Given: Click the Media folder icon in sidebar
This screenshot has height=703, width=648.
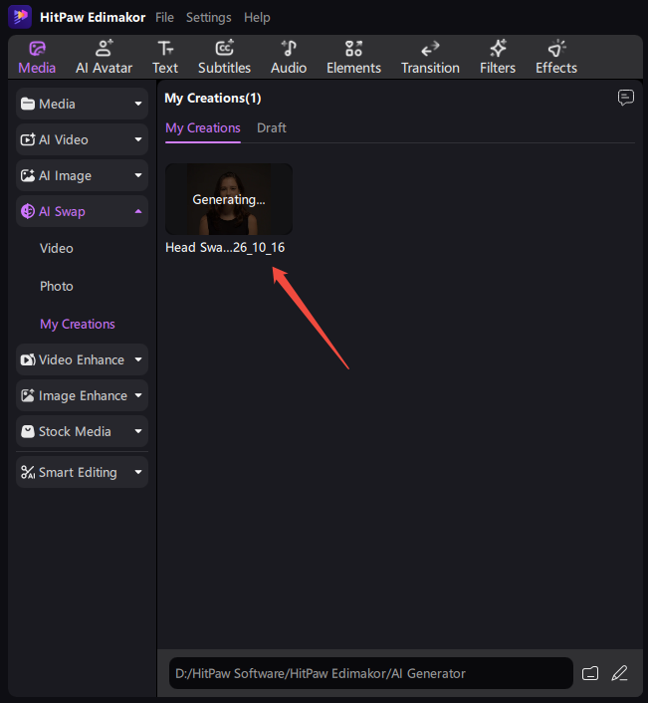Looking at the screenshot, I should click(x=28, y=104).
